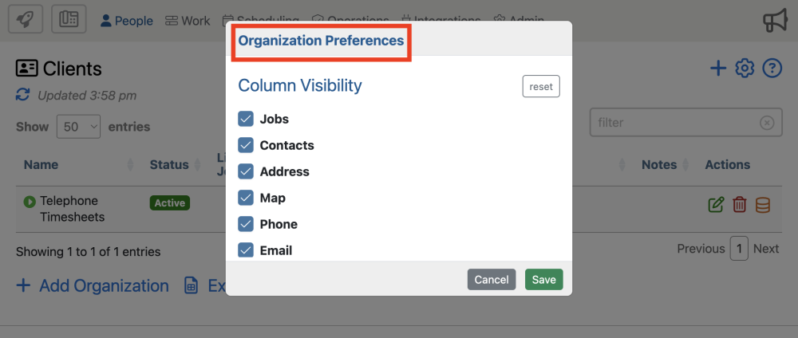
Task: Open the Show entries dropdown
Action: 78,127
